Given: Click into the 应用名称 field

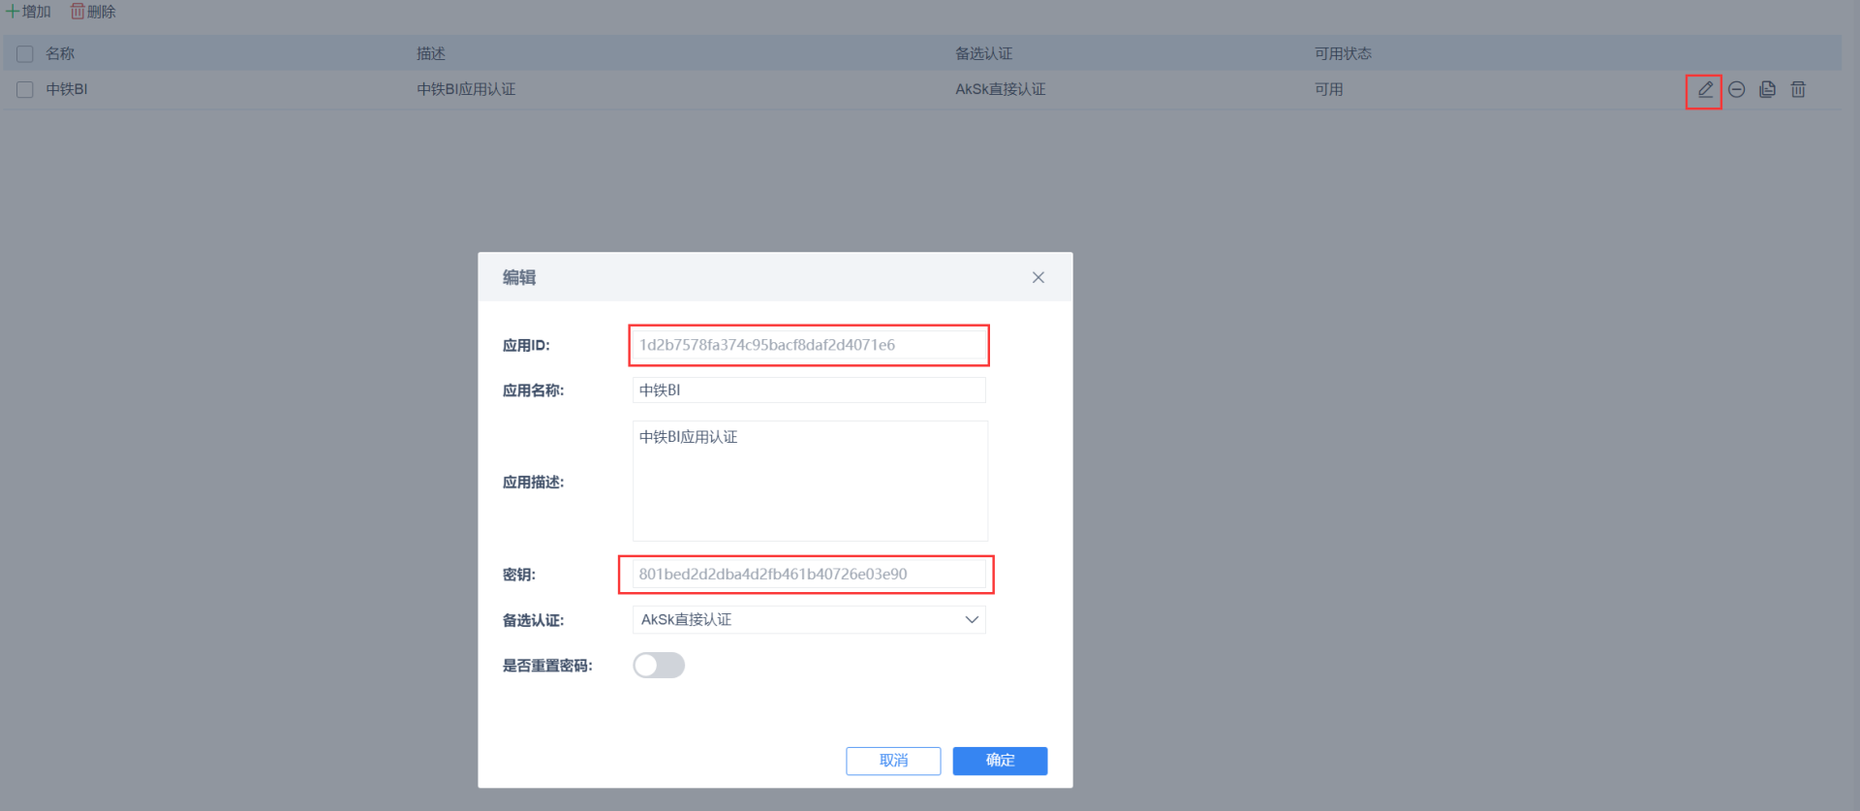Looking at the screenshot, I should pyautogui.click(x=809, y=390).
